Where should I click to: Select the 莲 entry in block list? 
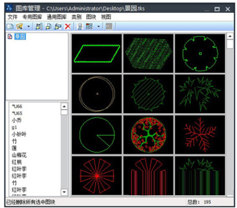[14, 148]
